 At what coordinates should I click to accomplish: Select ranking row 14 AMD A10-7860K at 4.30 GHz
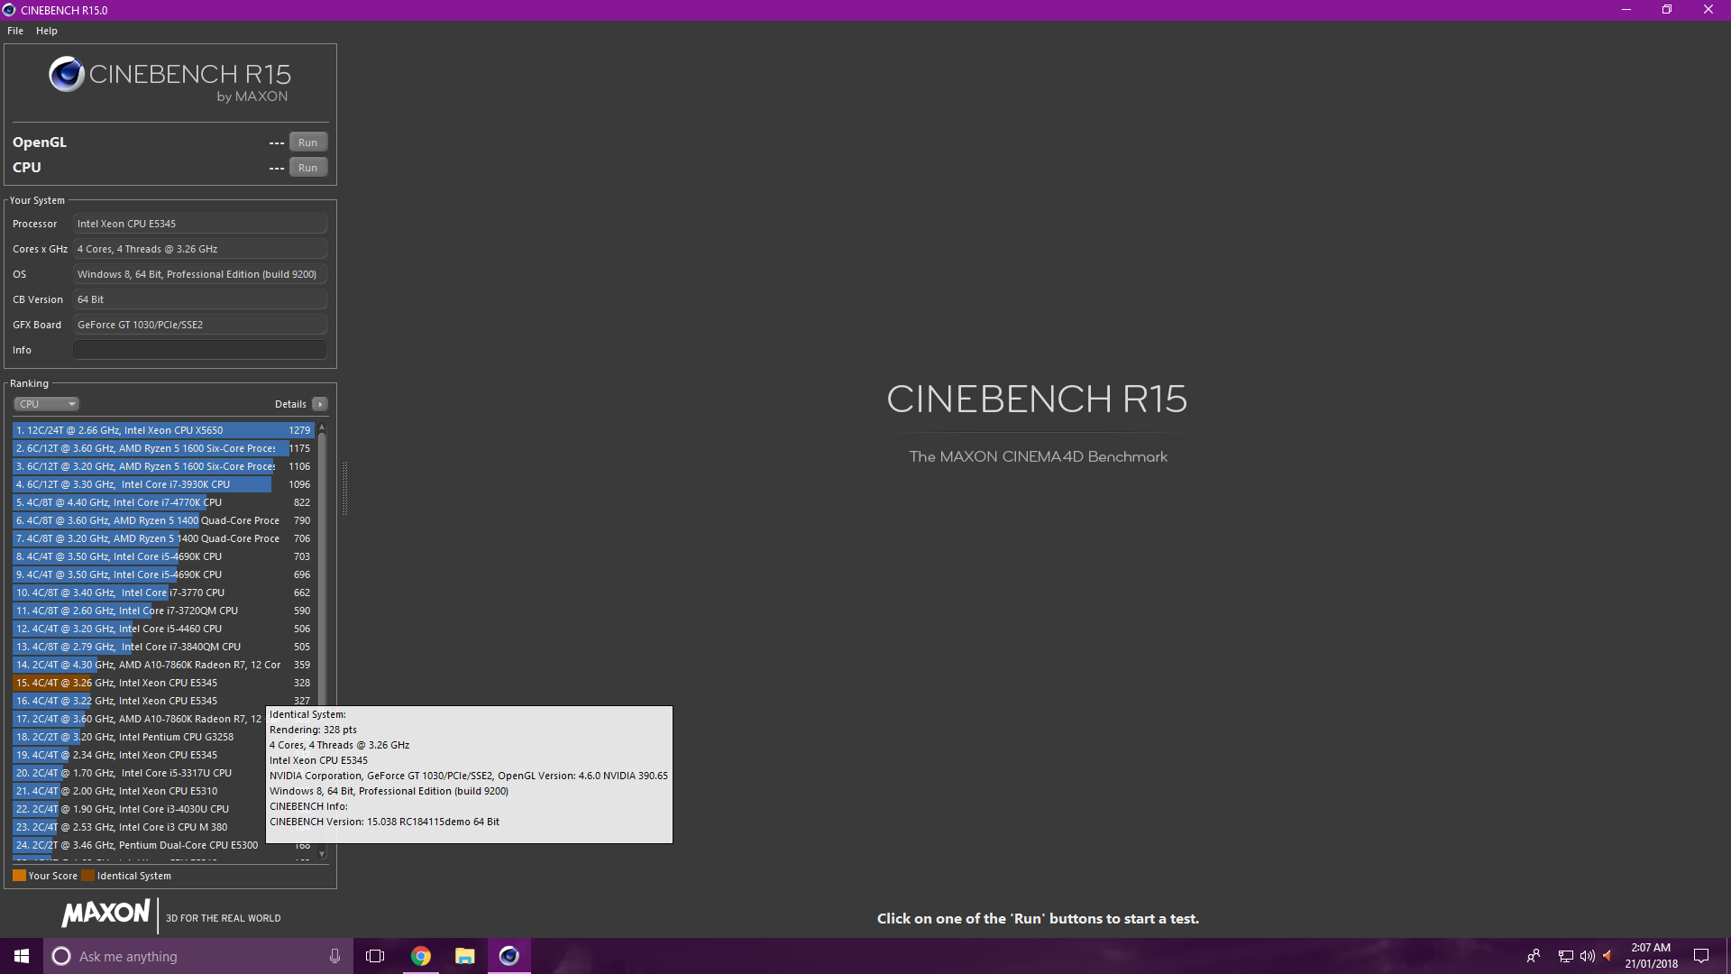[x=163, y=665]
